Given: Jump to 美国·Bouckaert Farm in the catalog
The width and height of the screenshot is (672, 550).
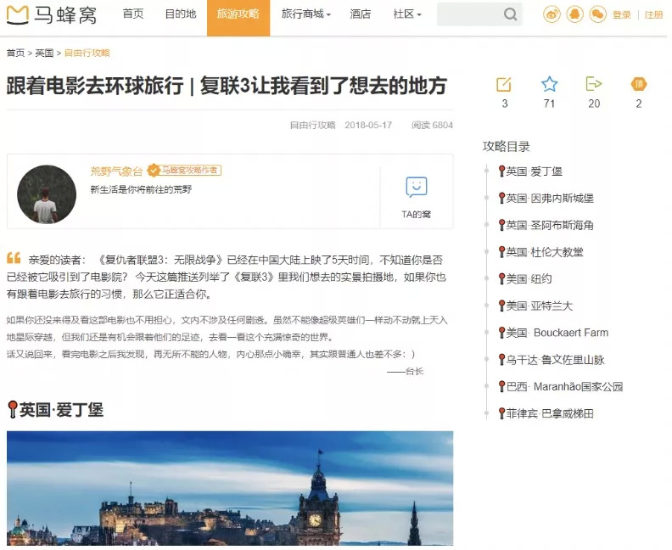Looking at the screenshot, I should [553, 333].
